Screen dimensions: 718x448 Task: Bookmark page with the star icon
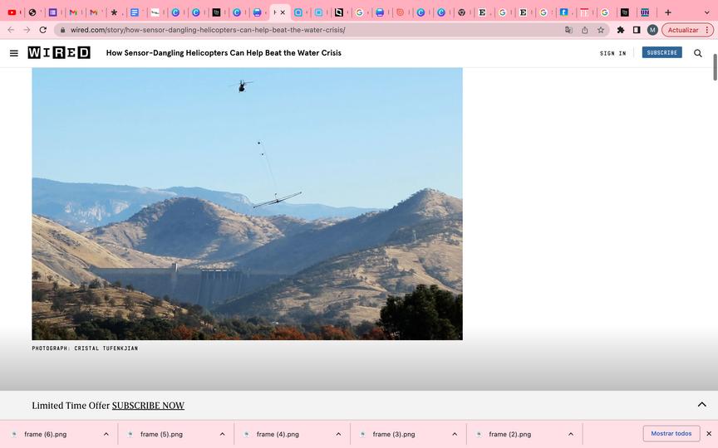pyautogui.click(x=601, y=30)
